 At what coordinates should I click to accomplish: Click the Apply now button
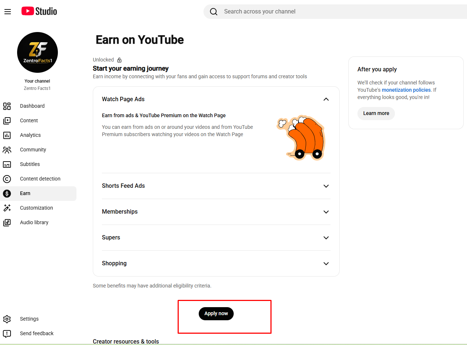click(216, 314)
